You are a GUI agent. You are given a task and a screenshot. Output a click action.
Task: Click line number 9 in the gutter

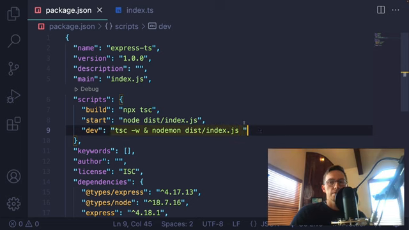click(x=48, y=130)
